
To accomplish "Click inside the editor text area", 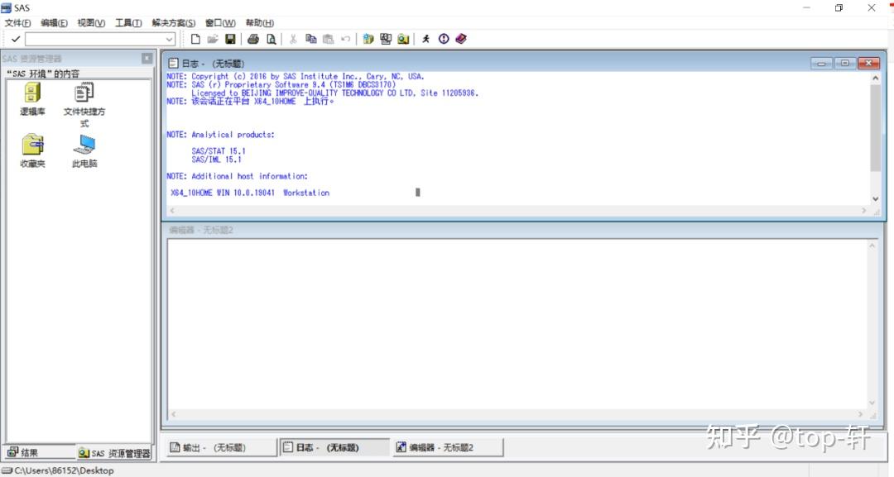I will tap(517, 323).
